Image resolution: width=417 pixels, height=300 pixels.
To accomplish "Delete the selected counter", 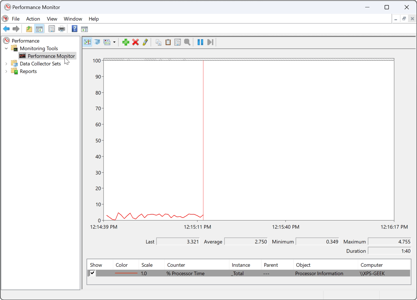I will (x=135, y=42).
